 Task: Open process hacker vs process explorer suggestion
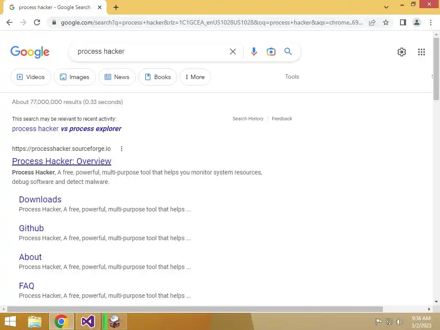67,129
